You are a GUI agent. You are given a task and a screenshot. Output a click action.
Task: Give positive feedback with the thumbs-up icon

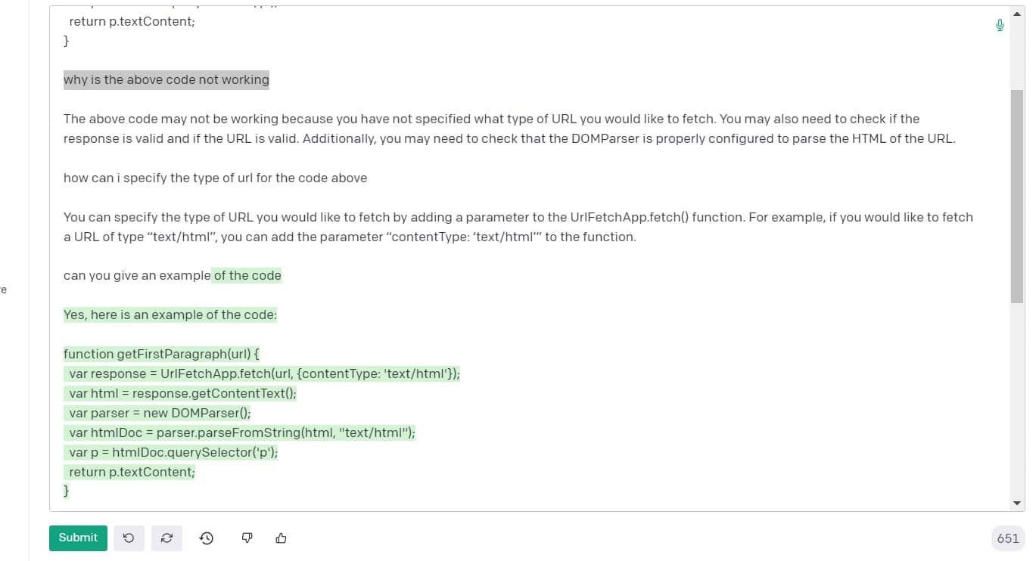pos(281,538)
